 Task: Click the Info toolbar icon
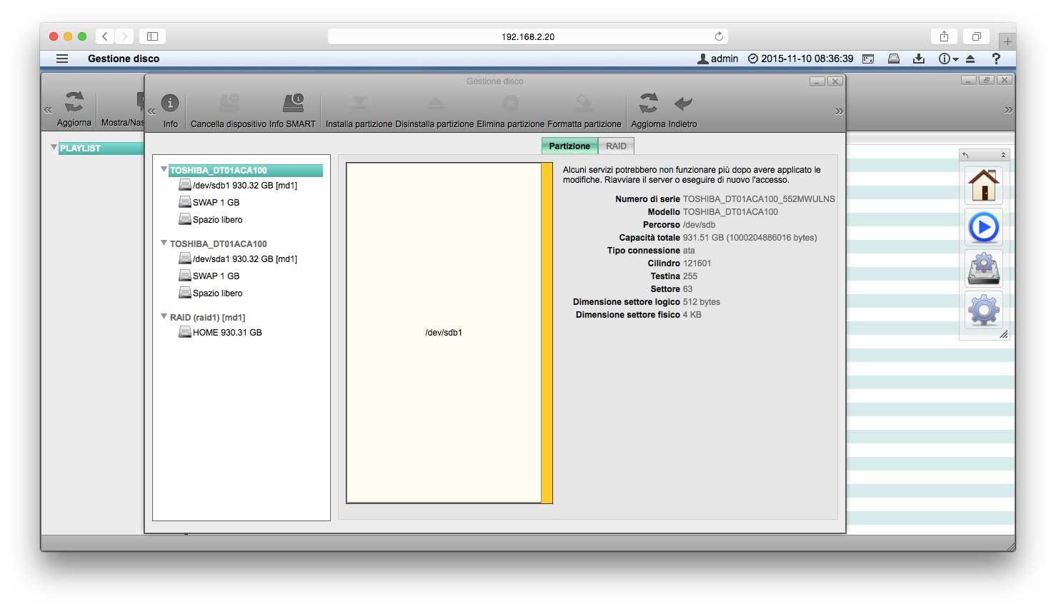(x=170, y=104)
